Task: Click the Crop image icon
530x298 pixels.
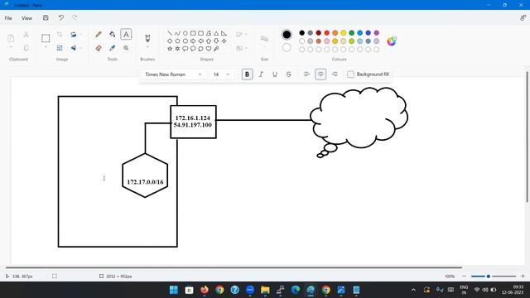Action: [x=60, y=34]
